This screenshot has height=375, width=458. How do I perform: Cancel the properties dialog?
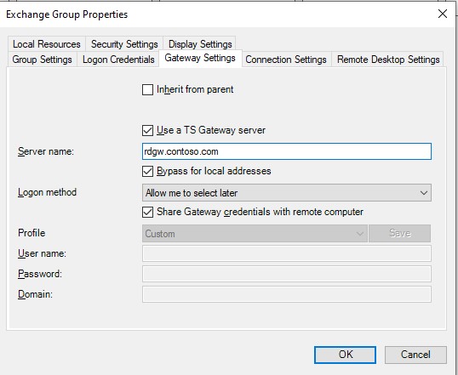point(415,355)
